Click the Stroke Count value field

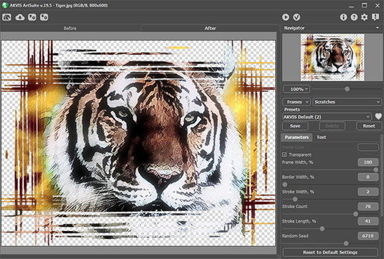click(x=368, y=206)
